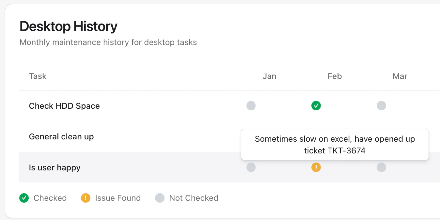Toggle the February status for General clean up
440x220 pixels.
[x=316, y=136]
